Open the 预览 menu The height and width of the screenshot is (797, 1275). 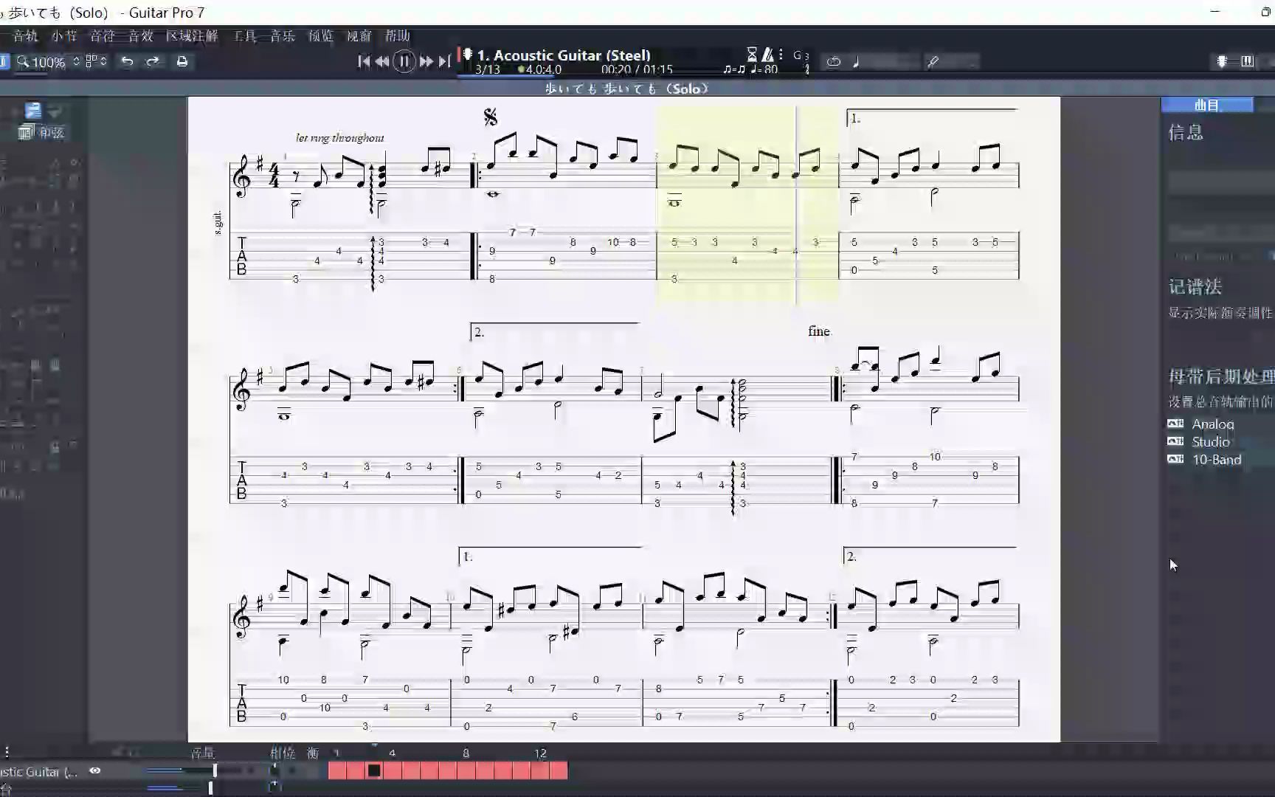321,35
